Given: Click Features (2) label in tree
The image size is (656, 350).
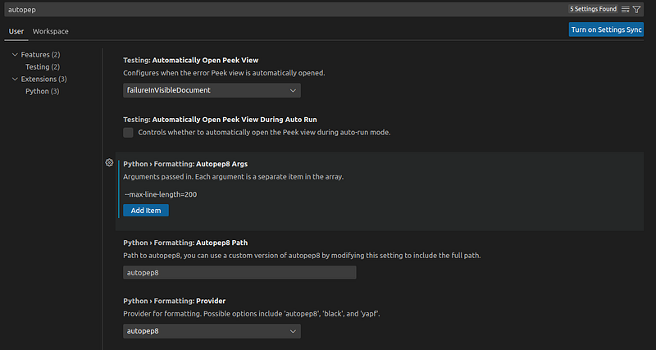Looking at the screenshot, I should (40, 55).
